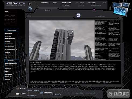Collapse the Generell section header
Viewport: 132px width, 99px height.
(12, 61)
